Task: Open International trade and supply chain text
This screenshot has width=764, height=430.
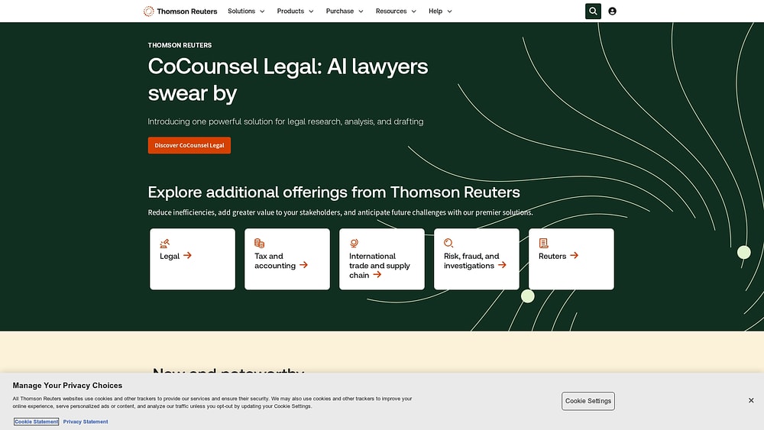Action: point(379,265)
